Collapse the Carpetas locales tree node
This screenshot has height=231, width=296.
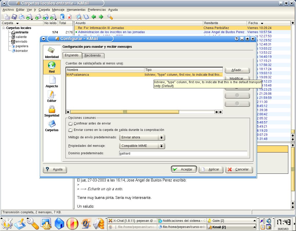[x=4, y=28]
